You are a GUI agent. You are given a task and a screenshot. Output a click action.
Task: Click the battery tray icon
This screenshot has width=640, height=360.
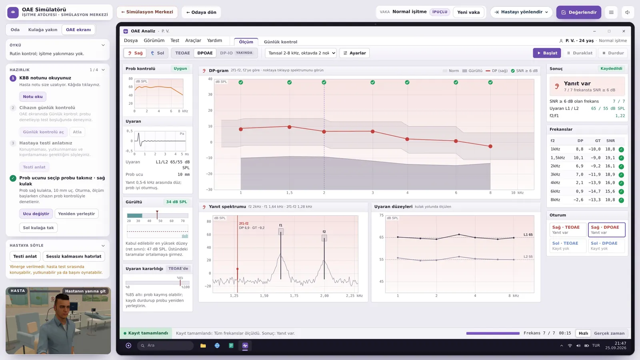586,346
